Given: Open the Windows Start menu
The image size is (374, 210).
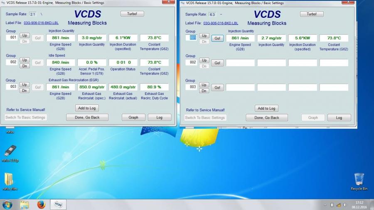Looking at the screenshot, I should [7, 205].
